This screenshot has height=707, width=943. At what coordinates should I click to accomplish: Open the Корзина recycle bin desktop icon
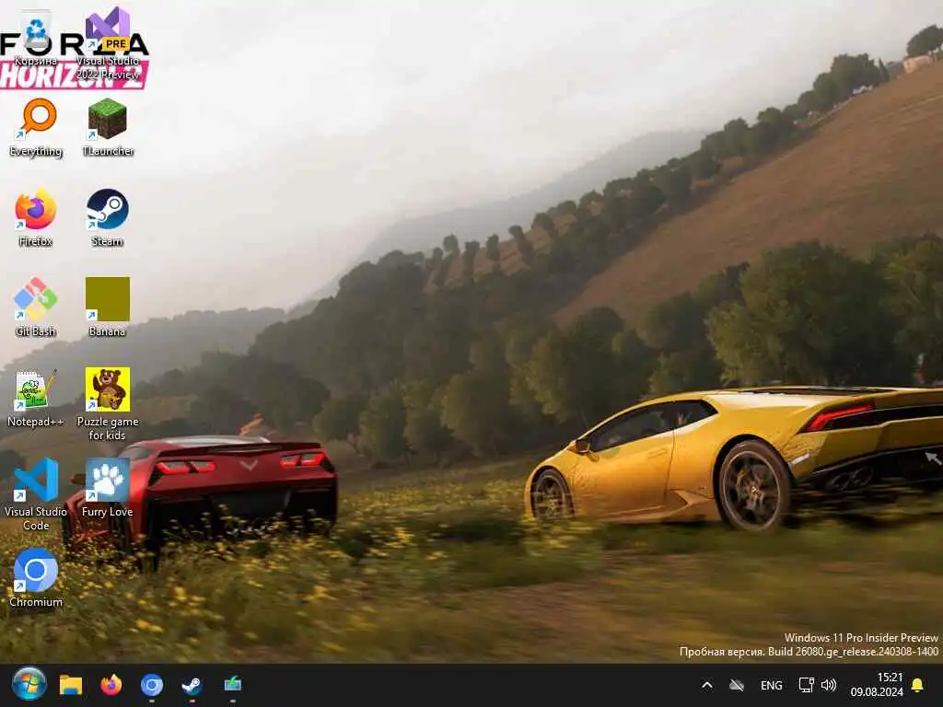pyautogui.click(x=36, y=36)
